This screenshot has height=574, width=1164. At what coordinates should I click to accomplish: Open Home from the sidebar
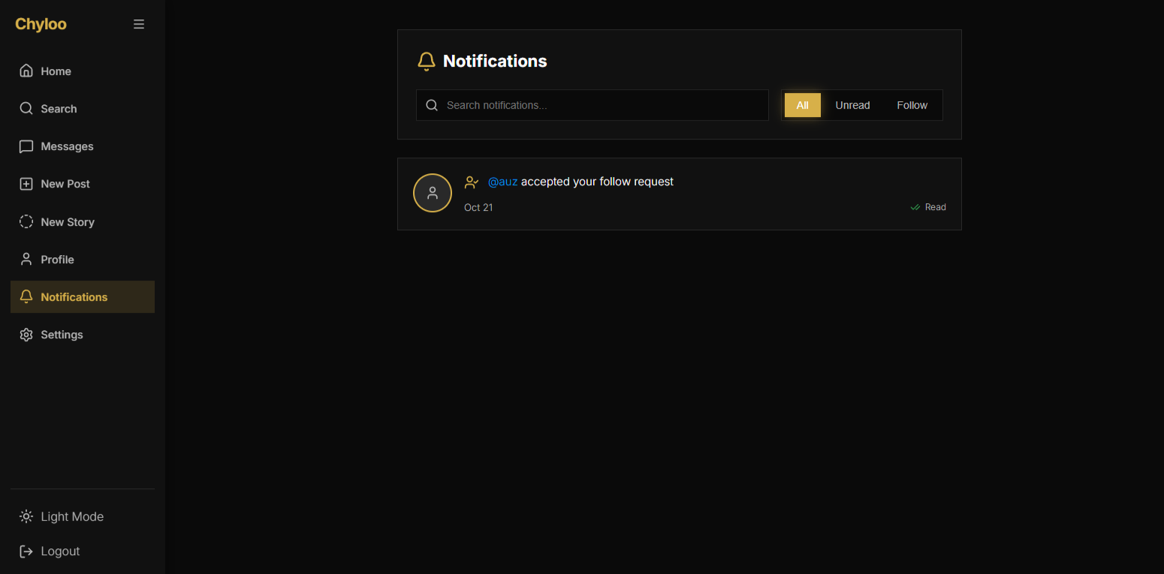click(x=56, y=71)
